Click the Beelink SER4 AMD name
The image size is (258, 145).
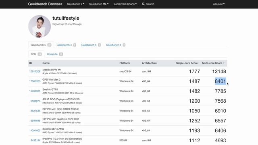coord(53,129)
